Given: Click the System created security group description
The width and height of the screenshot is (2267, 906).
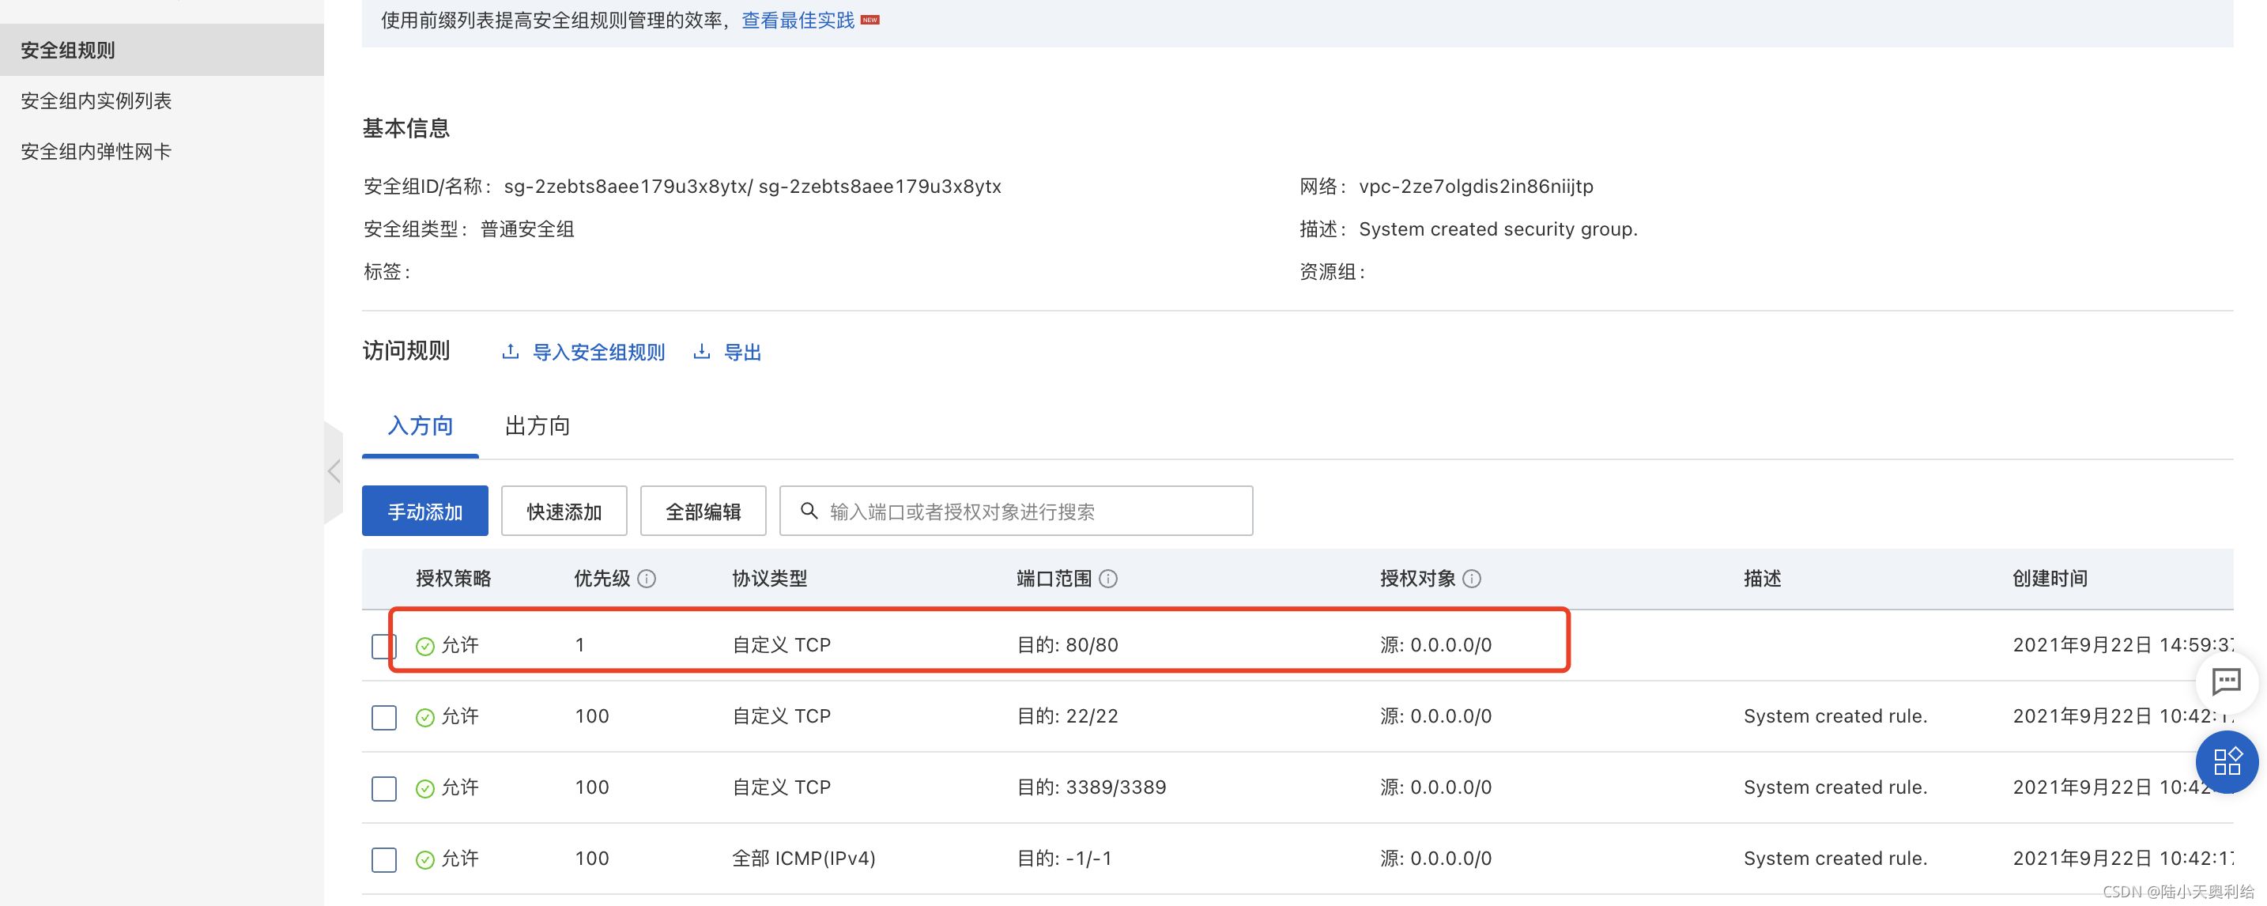Looking at the screenshot, I should click(x=1498, y=230).
